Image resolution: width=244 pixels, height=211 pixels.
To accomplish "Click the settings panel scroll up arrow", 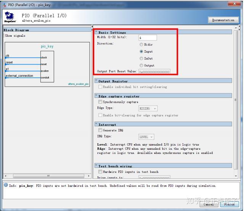I will click(236, 28).
